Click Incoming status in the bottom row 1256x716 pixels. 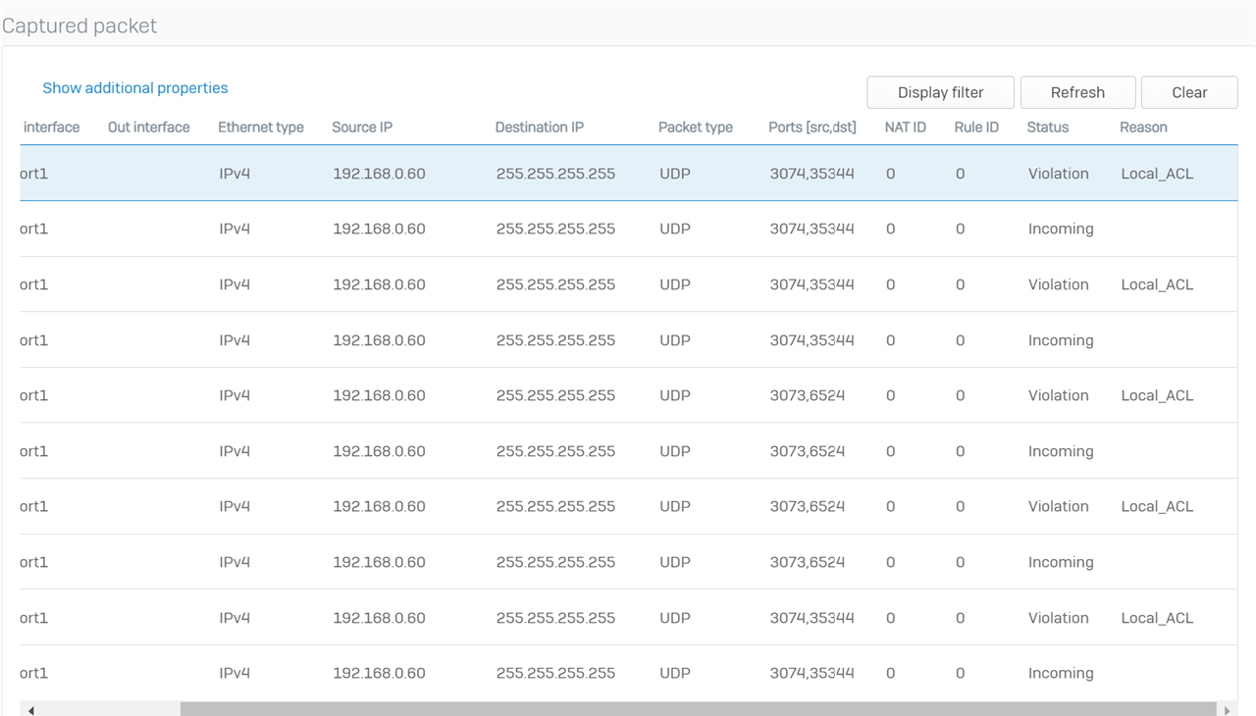pos(1061,673)
